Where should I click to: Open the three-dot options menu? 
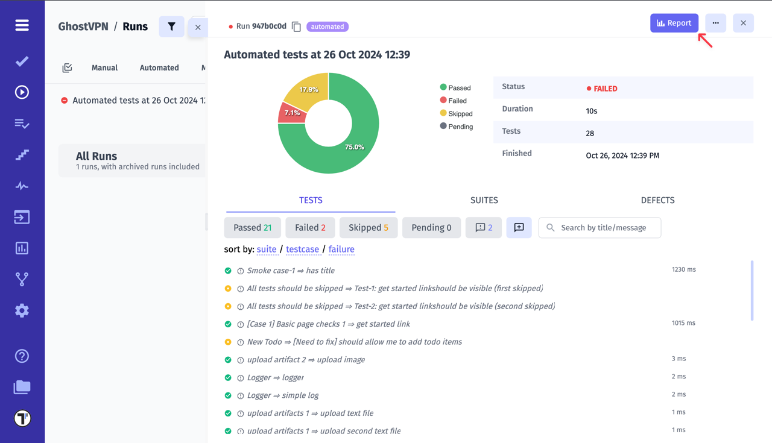tap(715, 22)
